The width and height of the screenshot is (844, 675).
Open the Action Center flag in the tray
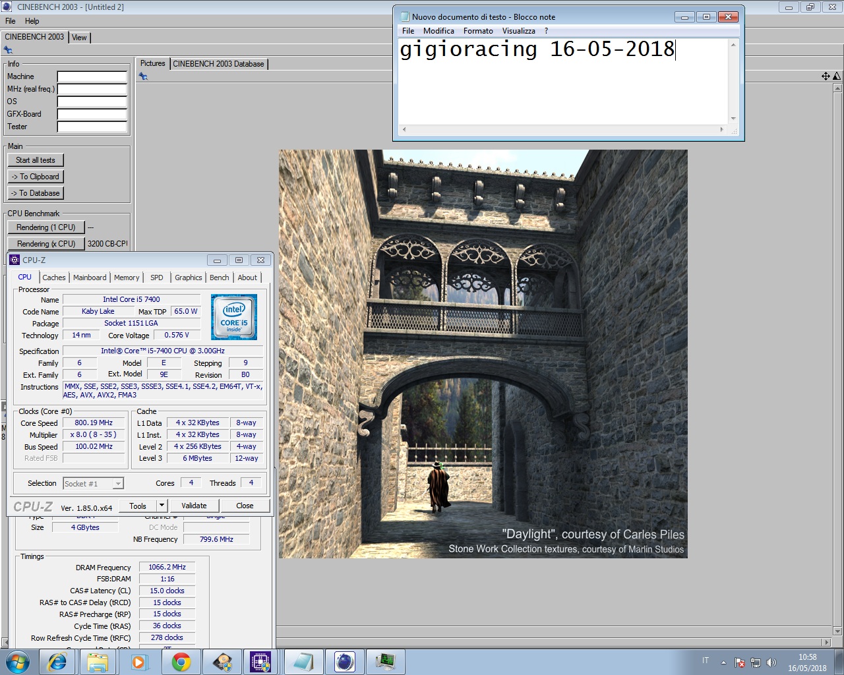coord(740,662)
